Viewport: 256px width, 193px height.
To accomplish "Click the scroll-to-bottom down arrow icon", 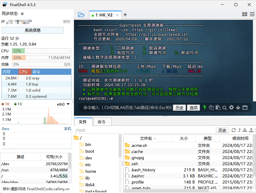I will tap(238, 107).
